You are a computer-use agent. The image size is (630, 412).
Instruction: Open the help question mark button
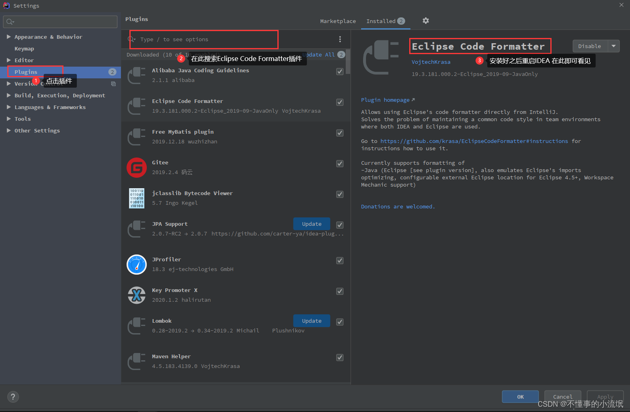[13, 397]
